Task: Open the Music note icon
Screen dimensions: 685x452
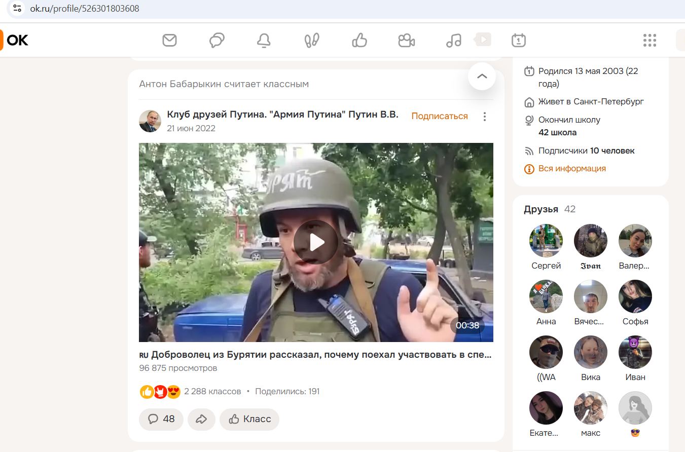Action: (454, 41)
